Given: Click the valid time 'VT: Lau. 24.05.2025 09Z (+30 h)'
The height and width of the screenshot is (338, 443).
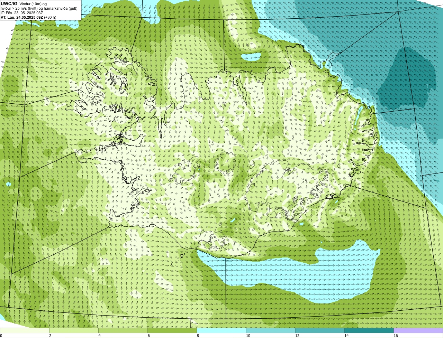Looking at the screenshot, I should click(x=28, y=17).
